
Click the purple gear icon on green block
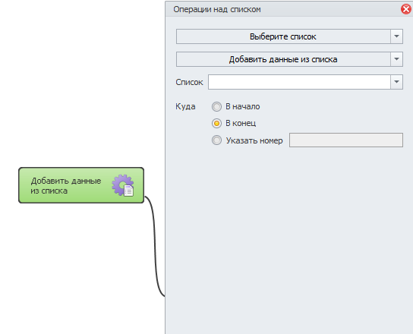coord(121,184)
